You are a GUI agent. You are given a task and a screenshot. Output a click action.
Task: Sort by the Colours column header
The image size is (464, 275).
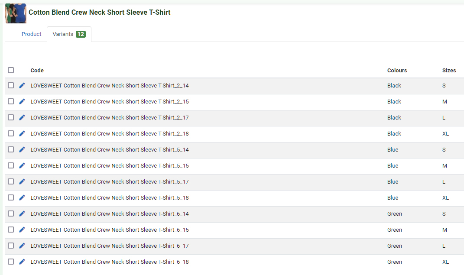(x=397, y=71)
